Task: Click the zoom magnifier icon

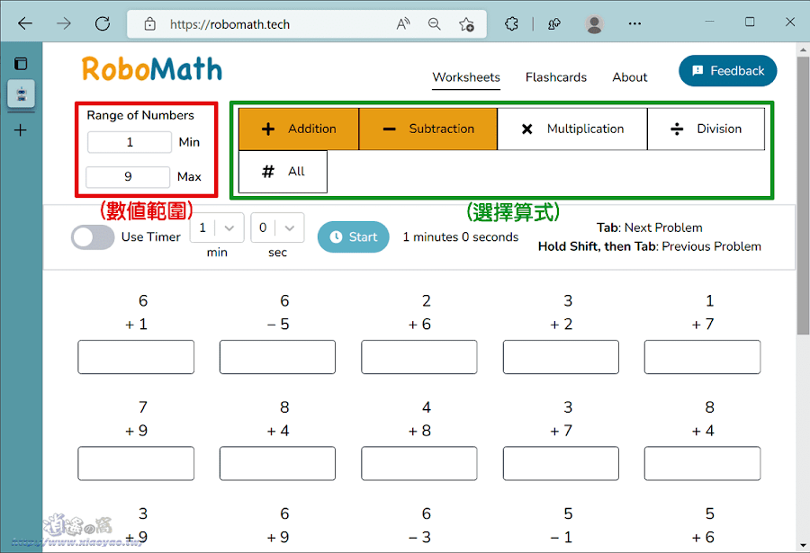Action: click(435, 23)
